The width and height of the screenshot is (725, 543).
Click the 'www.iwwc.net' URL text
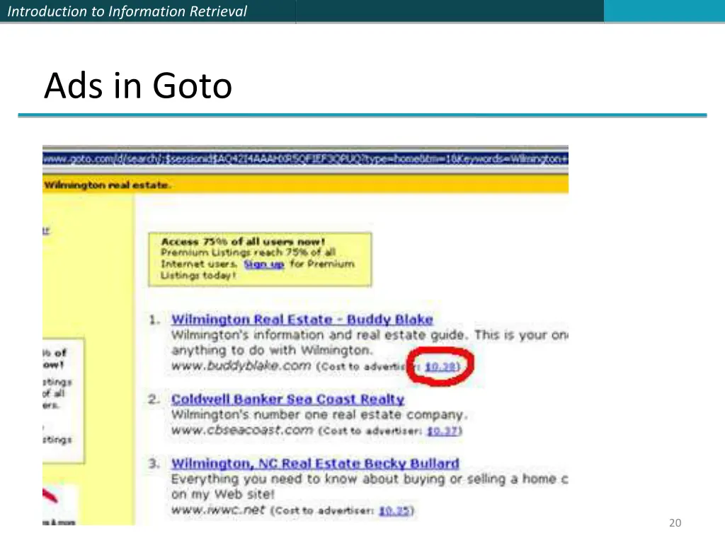pyautogui.click(x=218, y=510)
